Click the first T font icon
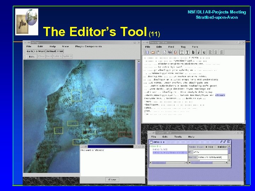255x191 pixels. (x=182, y=52)
